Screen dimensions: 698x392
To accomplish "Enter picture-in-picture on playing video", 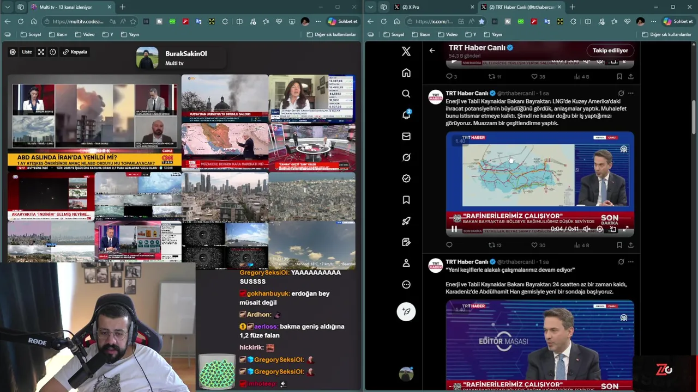I will 613,229.
